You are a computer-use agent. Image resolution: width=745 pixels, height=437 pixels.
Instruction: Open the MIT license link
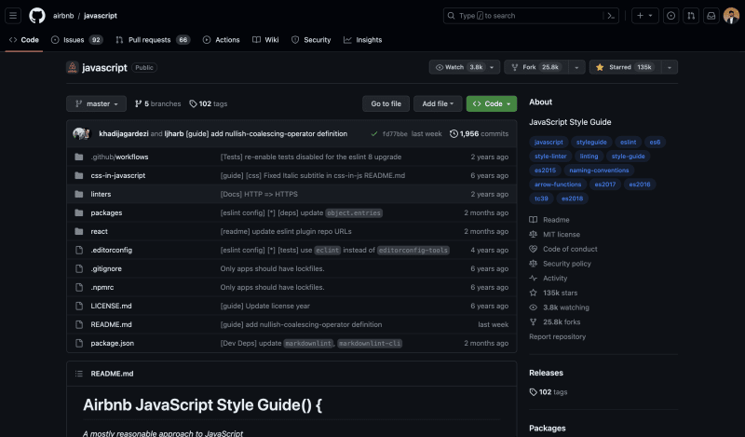point(554,235)
